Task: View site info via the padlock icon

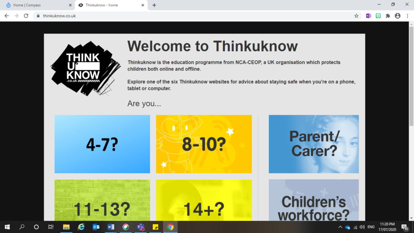Action: pos(38,16)
